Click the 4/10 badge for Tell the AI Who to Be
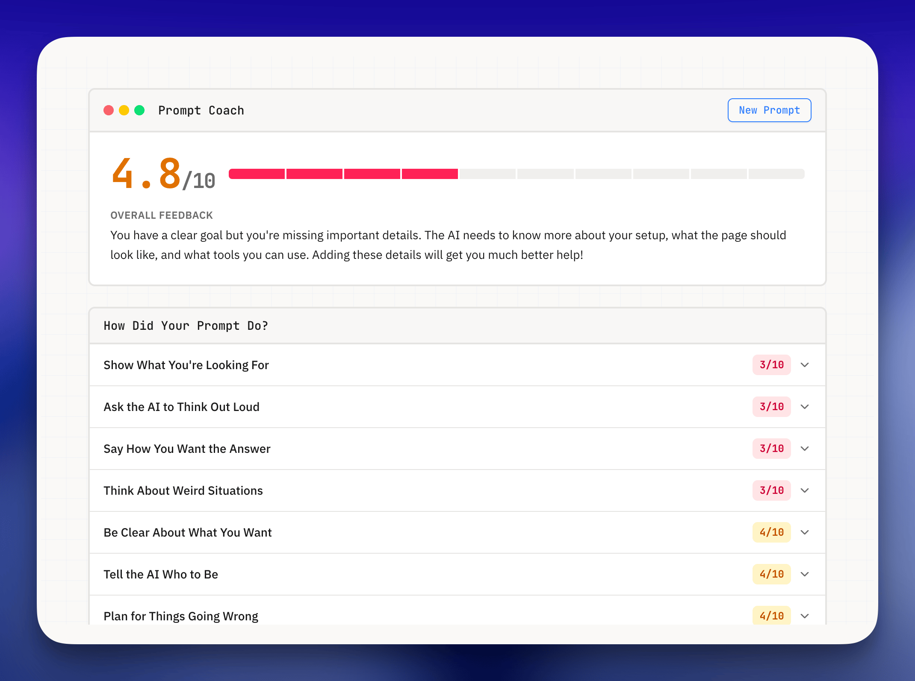The height and width of the screenshot is (681, 915). [771, 574]
